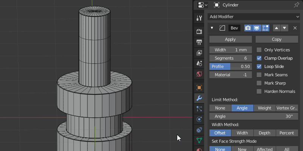
Task: Open the Output properties tab
Action: (199, 42)
